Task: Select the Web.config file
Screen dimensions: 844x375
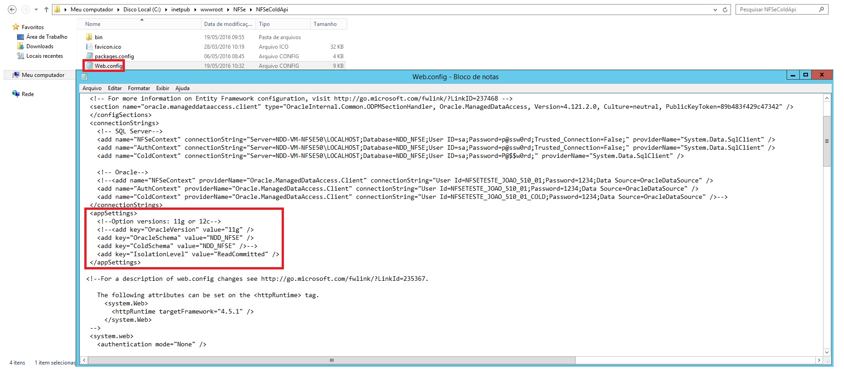Action: (108, 66)
